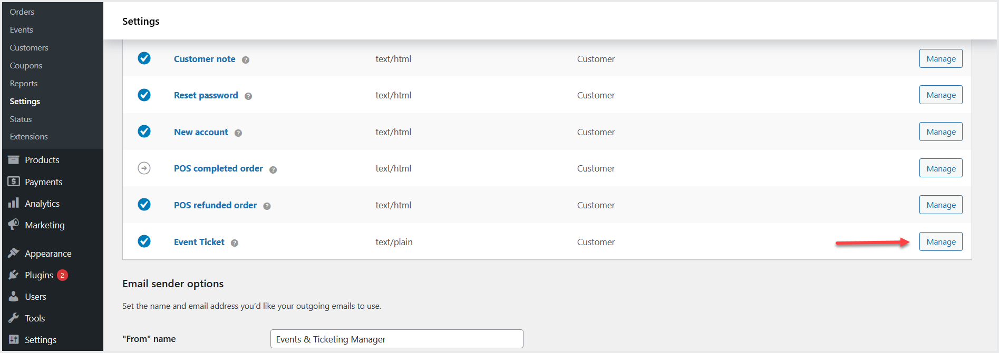The image size is (999, 353).
Task: Click the Appearance paintbrush icon
Action: (x=14, y=253)
